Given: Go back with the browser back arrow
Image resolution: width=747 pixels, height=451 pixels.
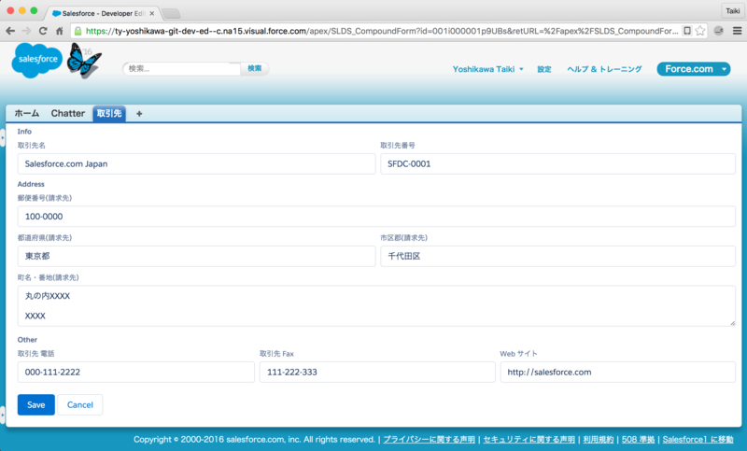Looking at the screenshot, I should (x=10, y=31).
